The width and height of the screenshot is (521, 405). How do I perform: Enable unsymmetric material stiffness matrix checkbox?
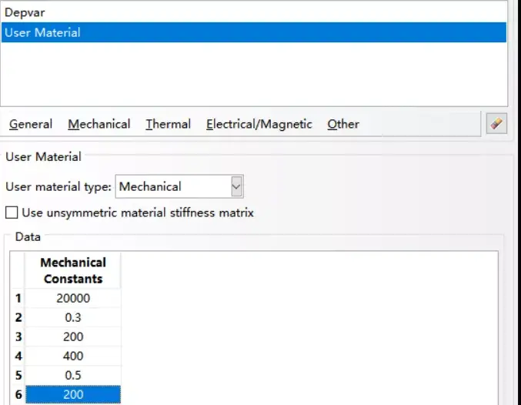12,213
